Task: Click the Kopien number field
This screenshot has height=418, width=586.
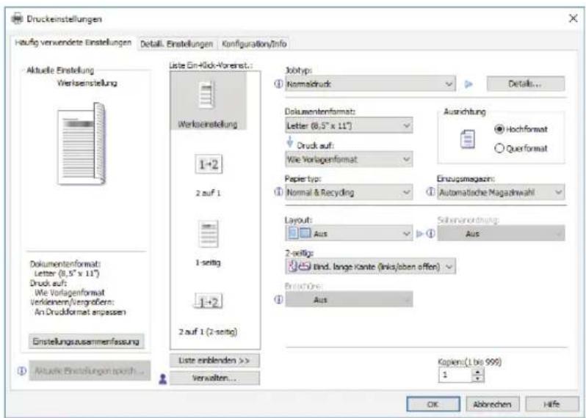Action: pyautogui.click(x=455, y=375)
